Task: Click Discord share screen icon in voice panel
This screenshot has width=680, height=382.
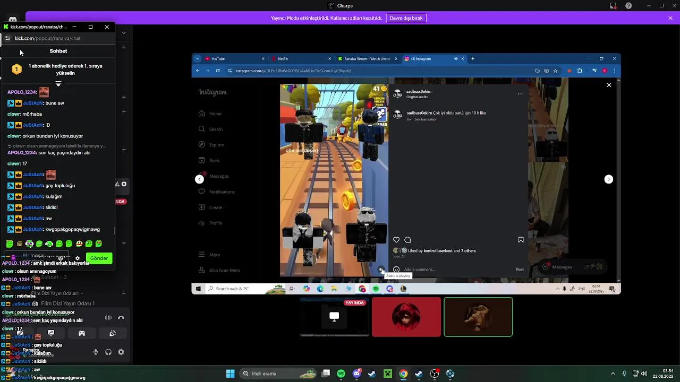Action: pyautogui.click(x=51, y=333)
